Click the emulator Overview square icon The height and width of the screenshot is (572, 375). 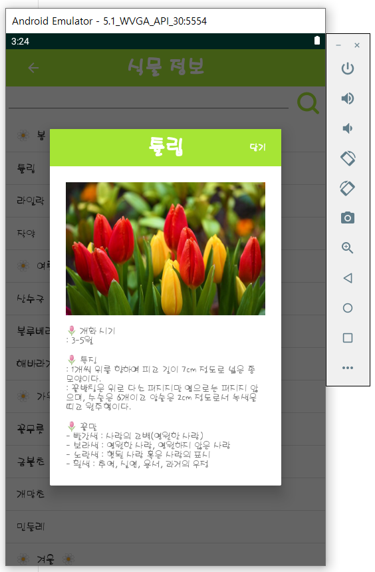(348, 338)
